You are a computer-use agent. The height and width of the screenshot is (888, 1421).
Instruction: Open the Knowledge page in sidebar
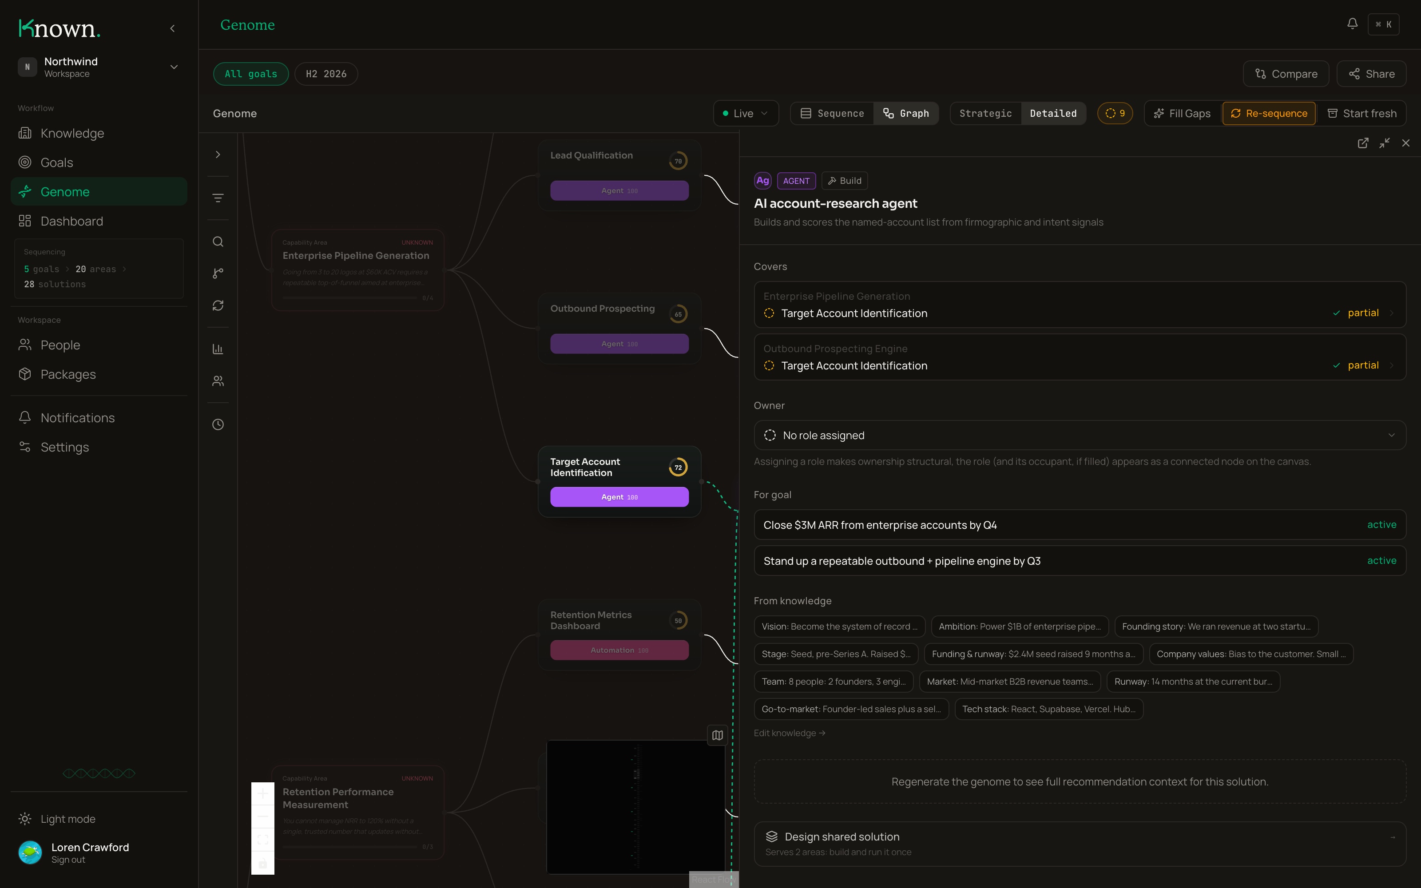tap(99, 133)
